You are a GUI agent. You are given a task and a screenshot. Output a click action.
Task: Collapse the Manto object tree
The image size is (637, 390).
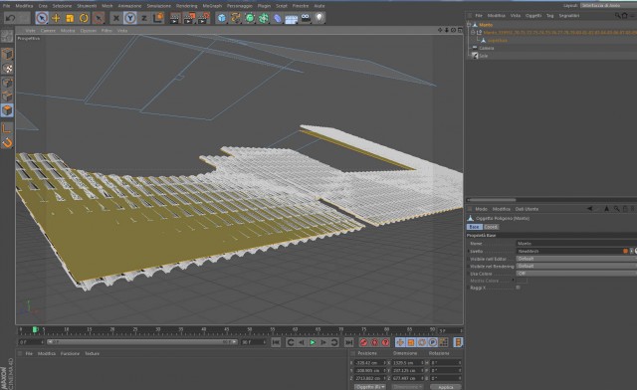tap(469, 25)
